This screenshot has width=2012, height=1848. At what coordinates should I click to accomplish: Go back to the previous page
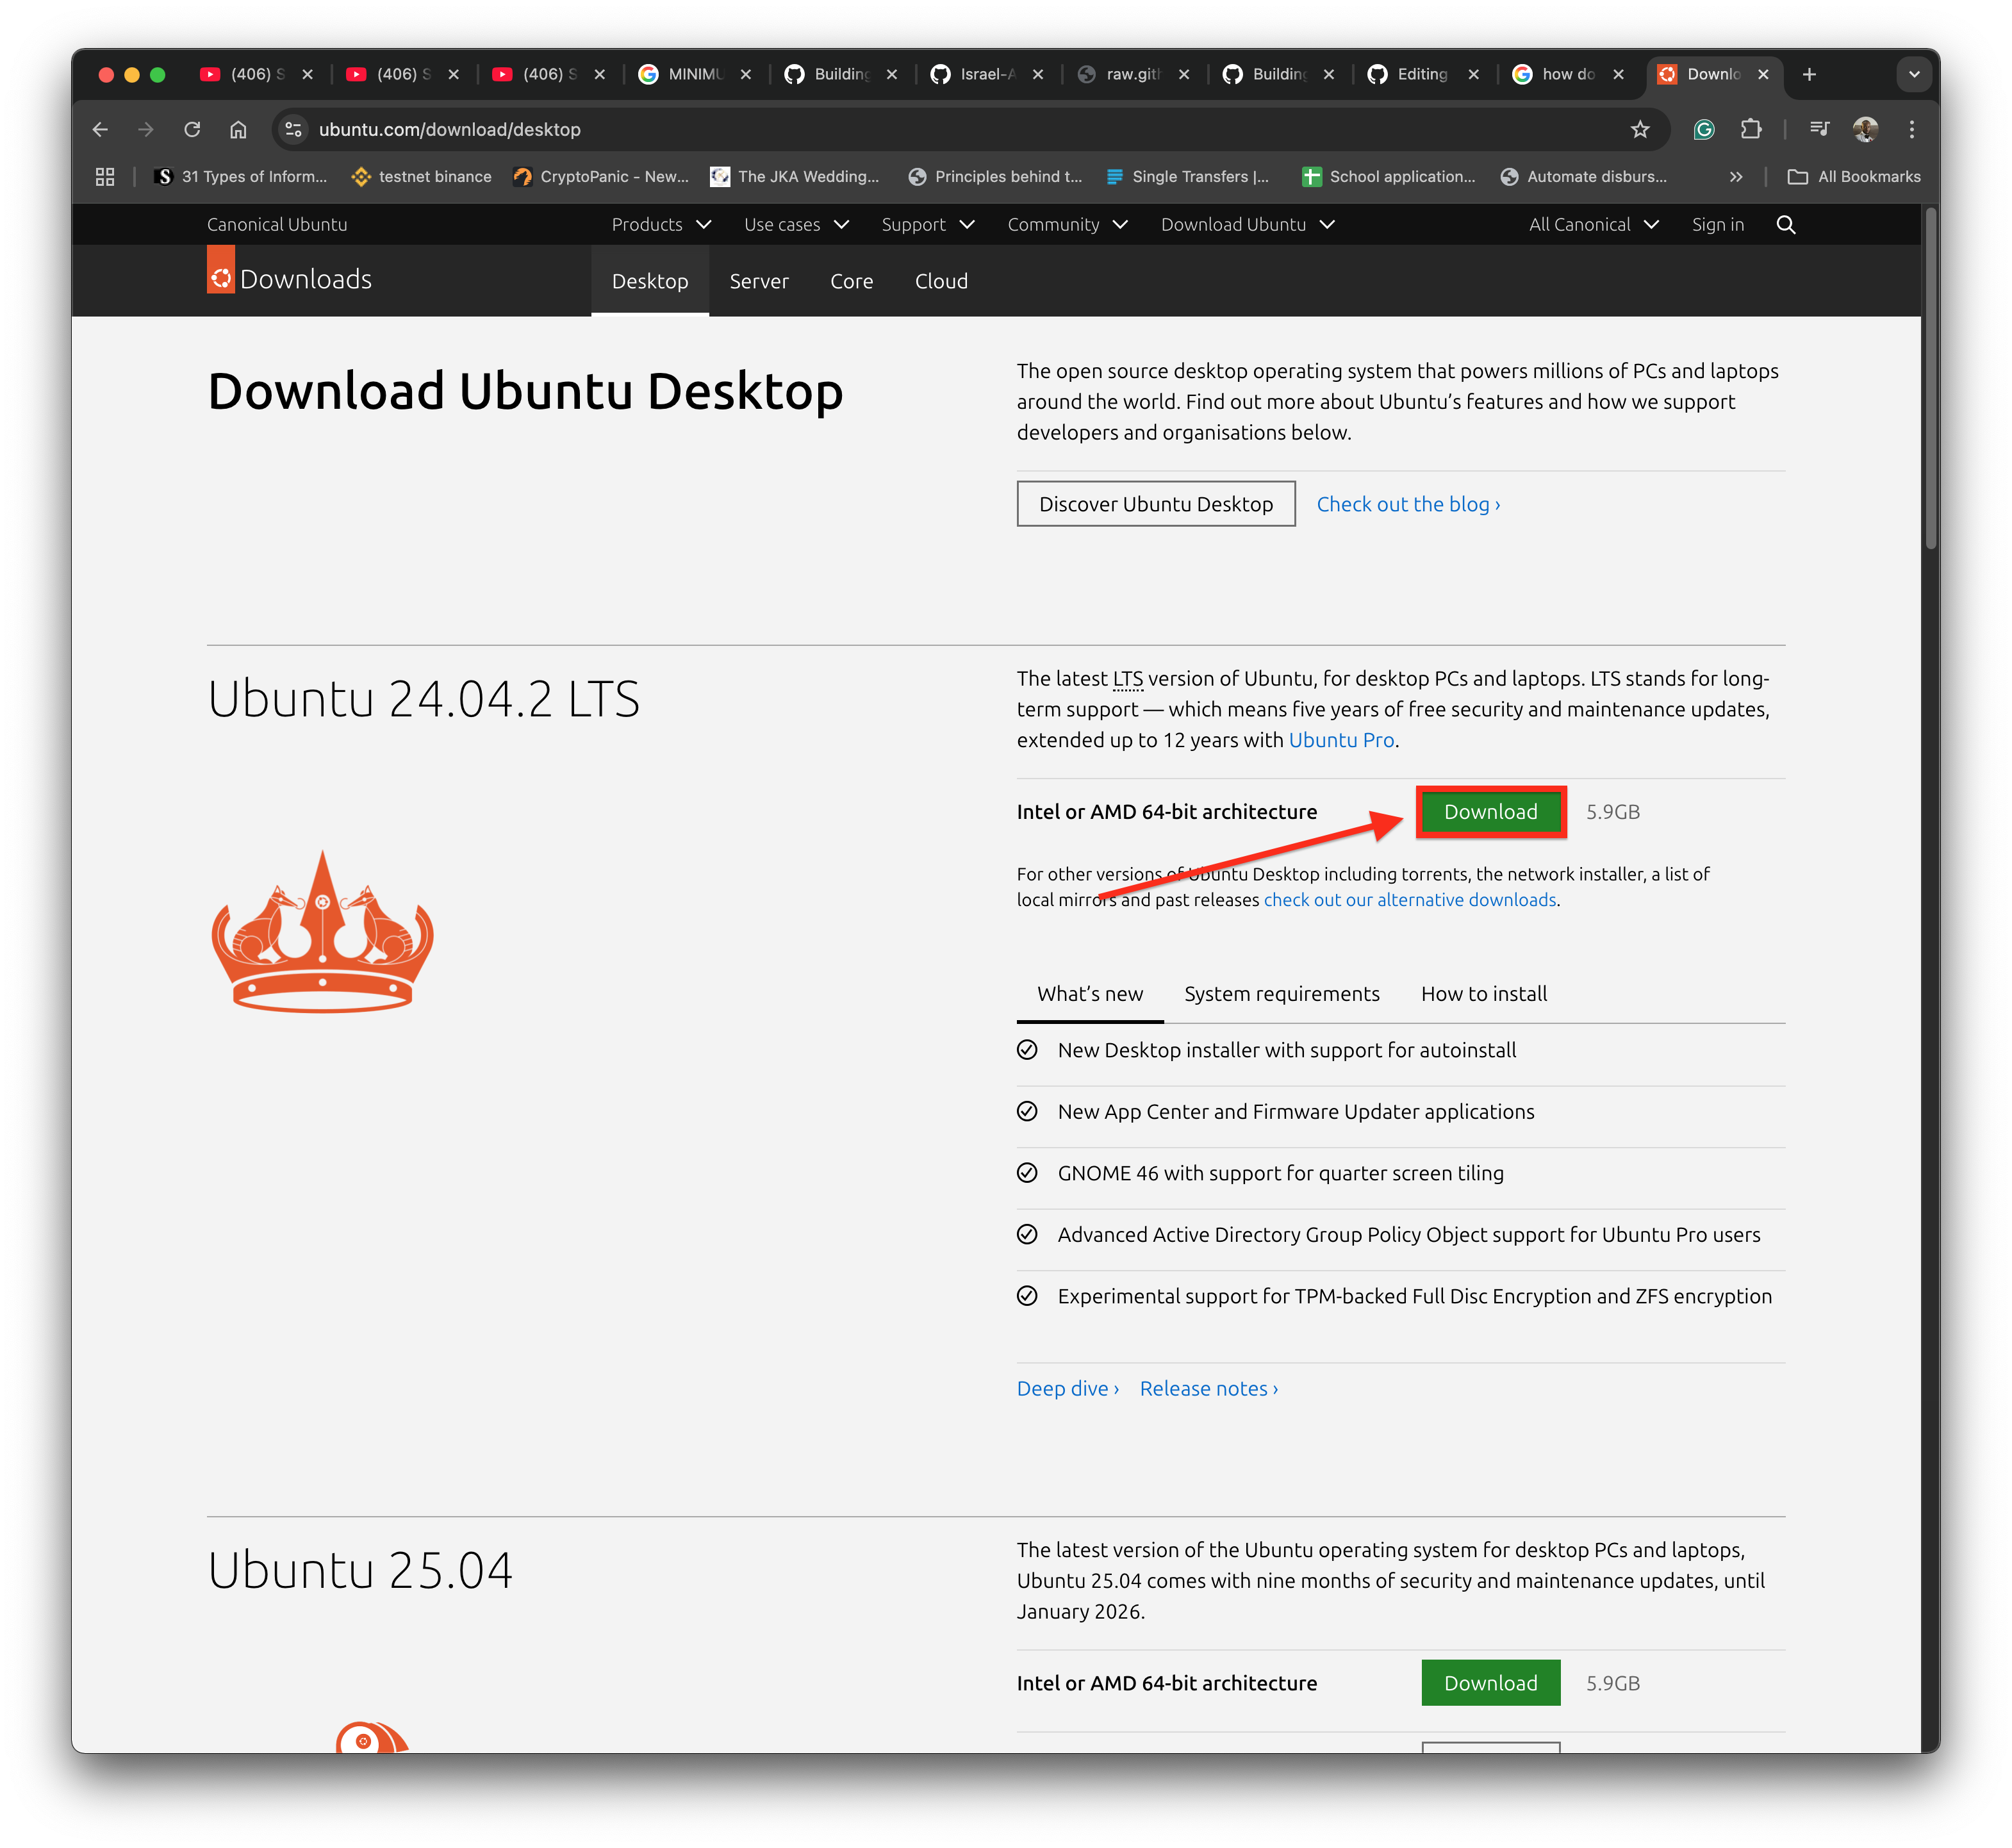[x=100, y=129]
